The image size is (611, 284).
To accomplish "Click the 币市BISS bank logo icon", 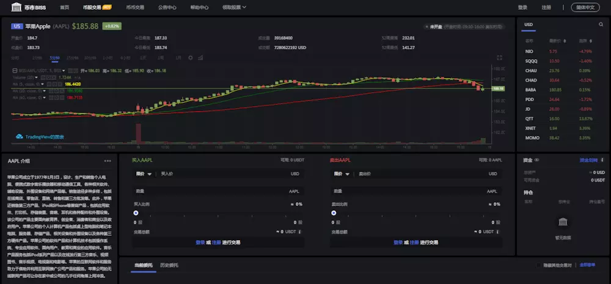I will tap(16, 7).
